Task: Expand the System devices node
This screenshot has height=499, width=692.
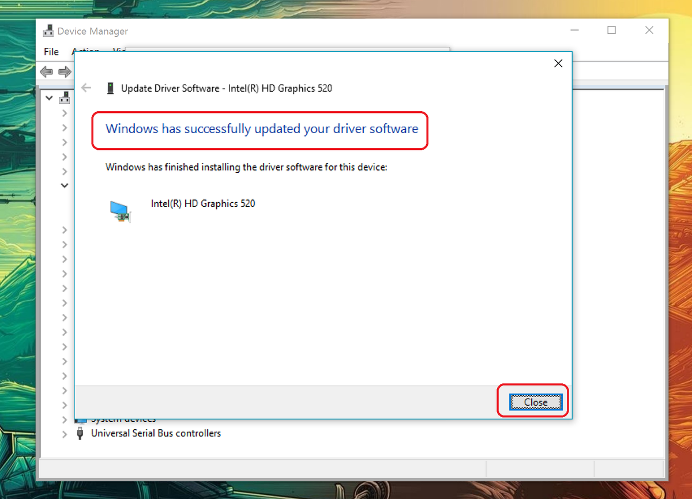Action: tap(64, 419)
